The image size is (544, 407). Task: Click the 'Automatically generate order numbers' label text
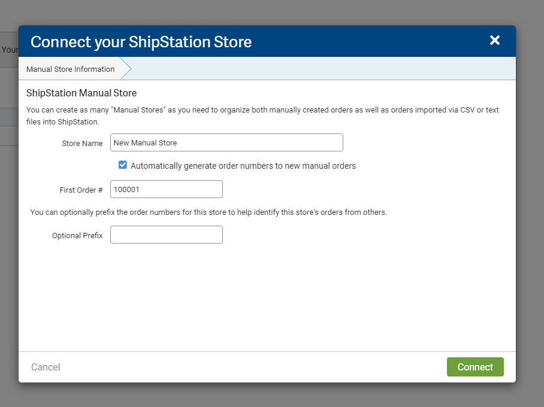(x=243, y=166)
